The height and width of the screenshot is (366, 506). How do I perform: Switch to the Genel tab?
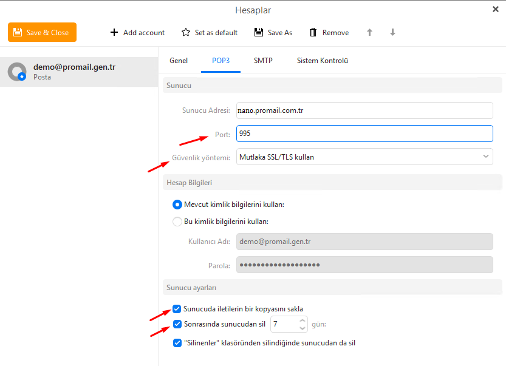(x=179, y=61)
